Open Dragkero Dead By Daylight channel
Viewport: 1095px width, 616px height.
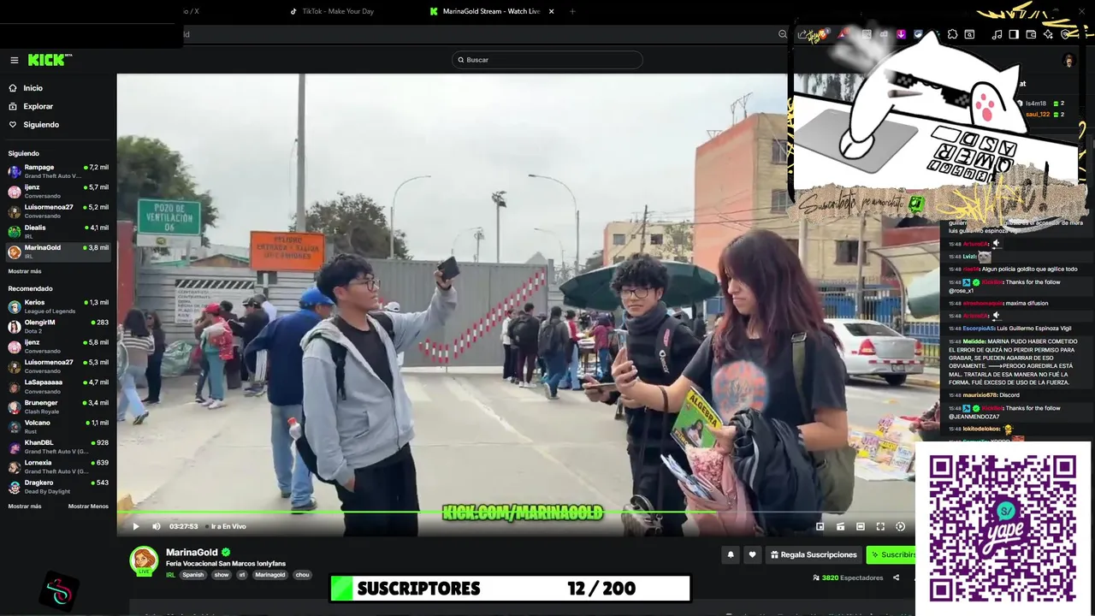click(x=58, y=487)
